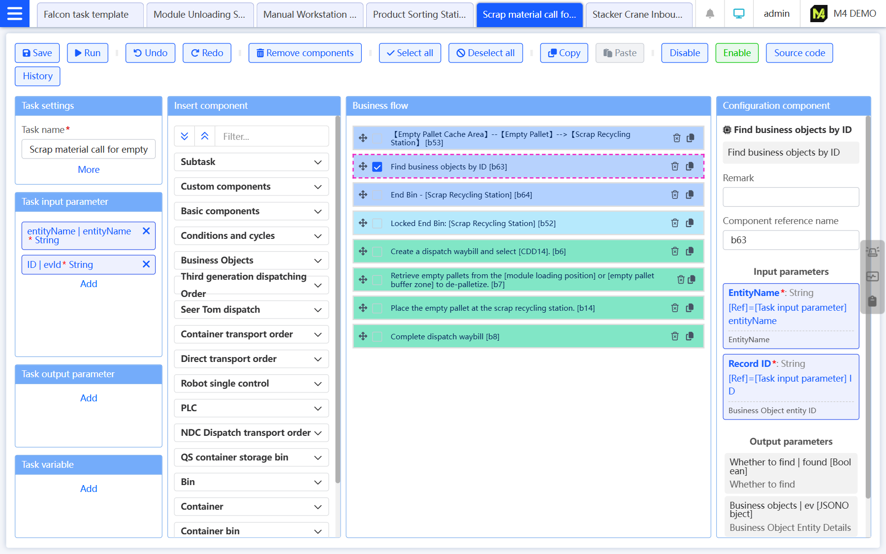Switch to the Product Sorting Station tab

tap(419, 15)
